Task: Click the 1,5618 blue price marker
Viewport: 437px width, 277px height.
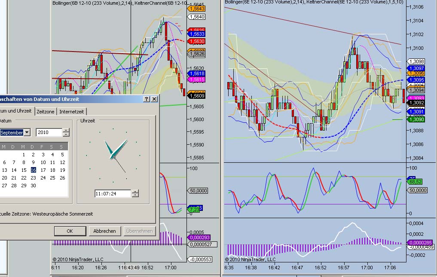Action: point(197,73)
